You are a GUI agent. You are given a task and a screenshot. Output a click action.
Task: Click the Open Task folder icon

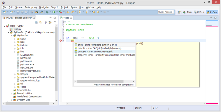click(68, 12)
